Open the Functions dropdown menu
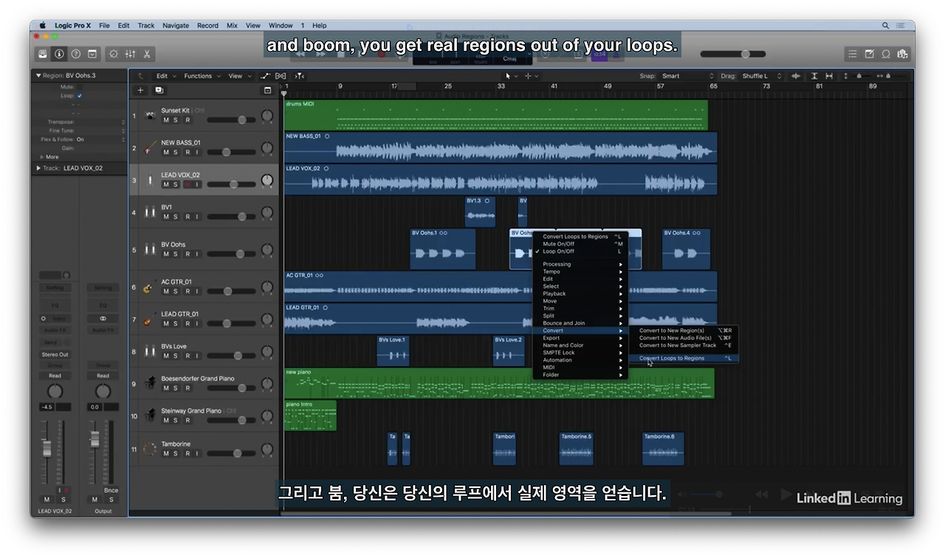 [201, 76]
